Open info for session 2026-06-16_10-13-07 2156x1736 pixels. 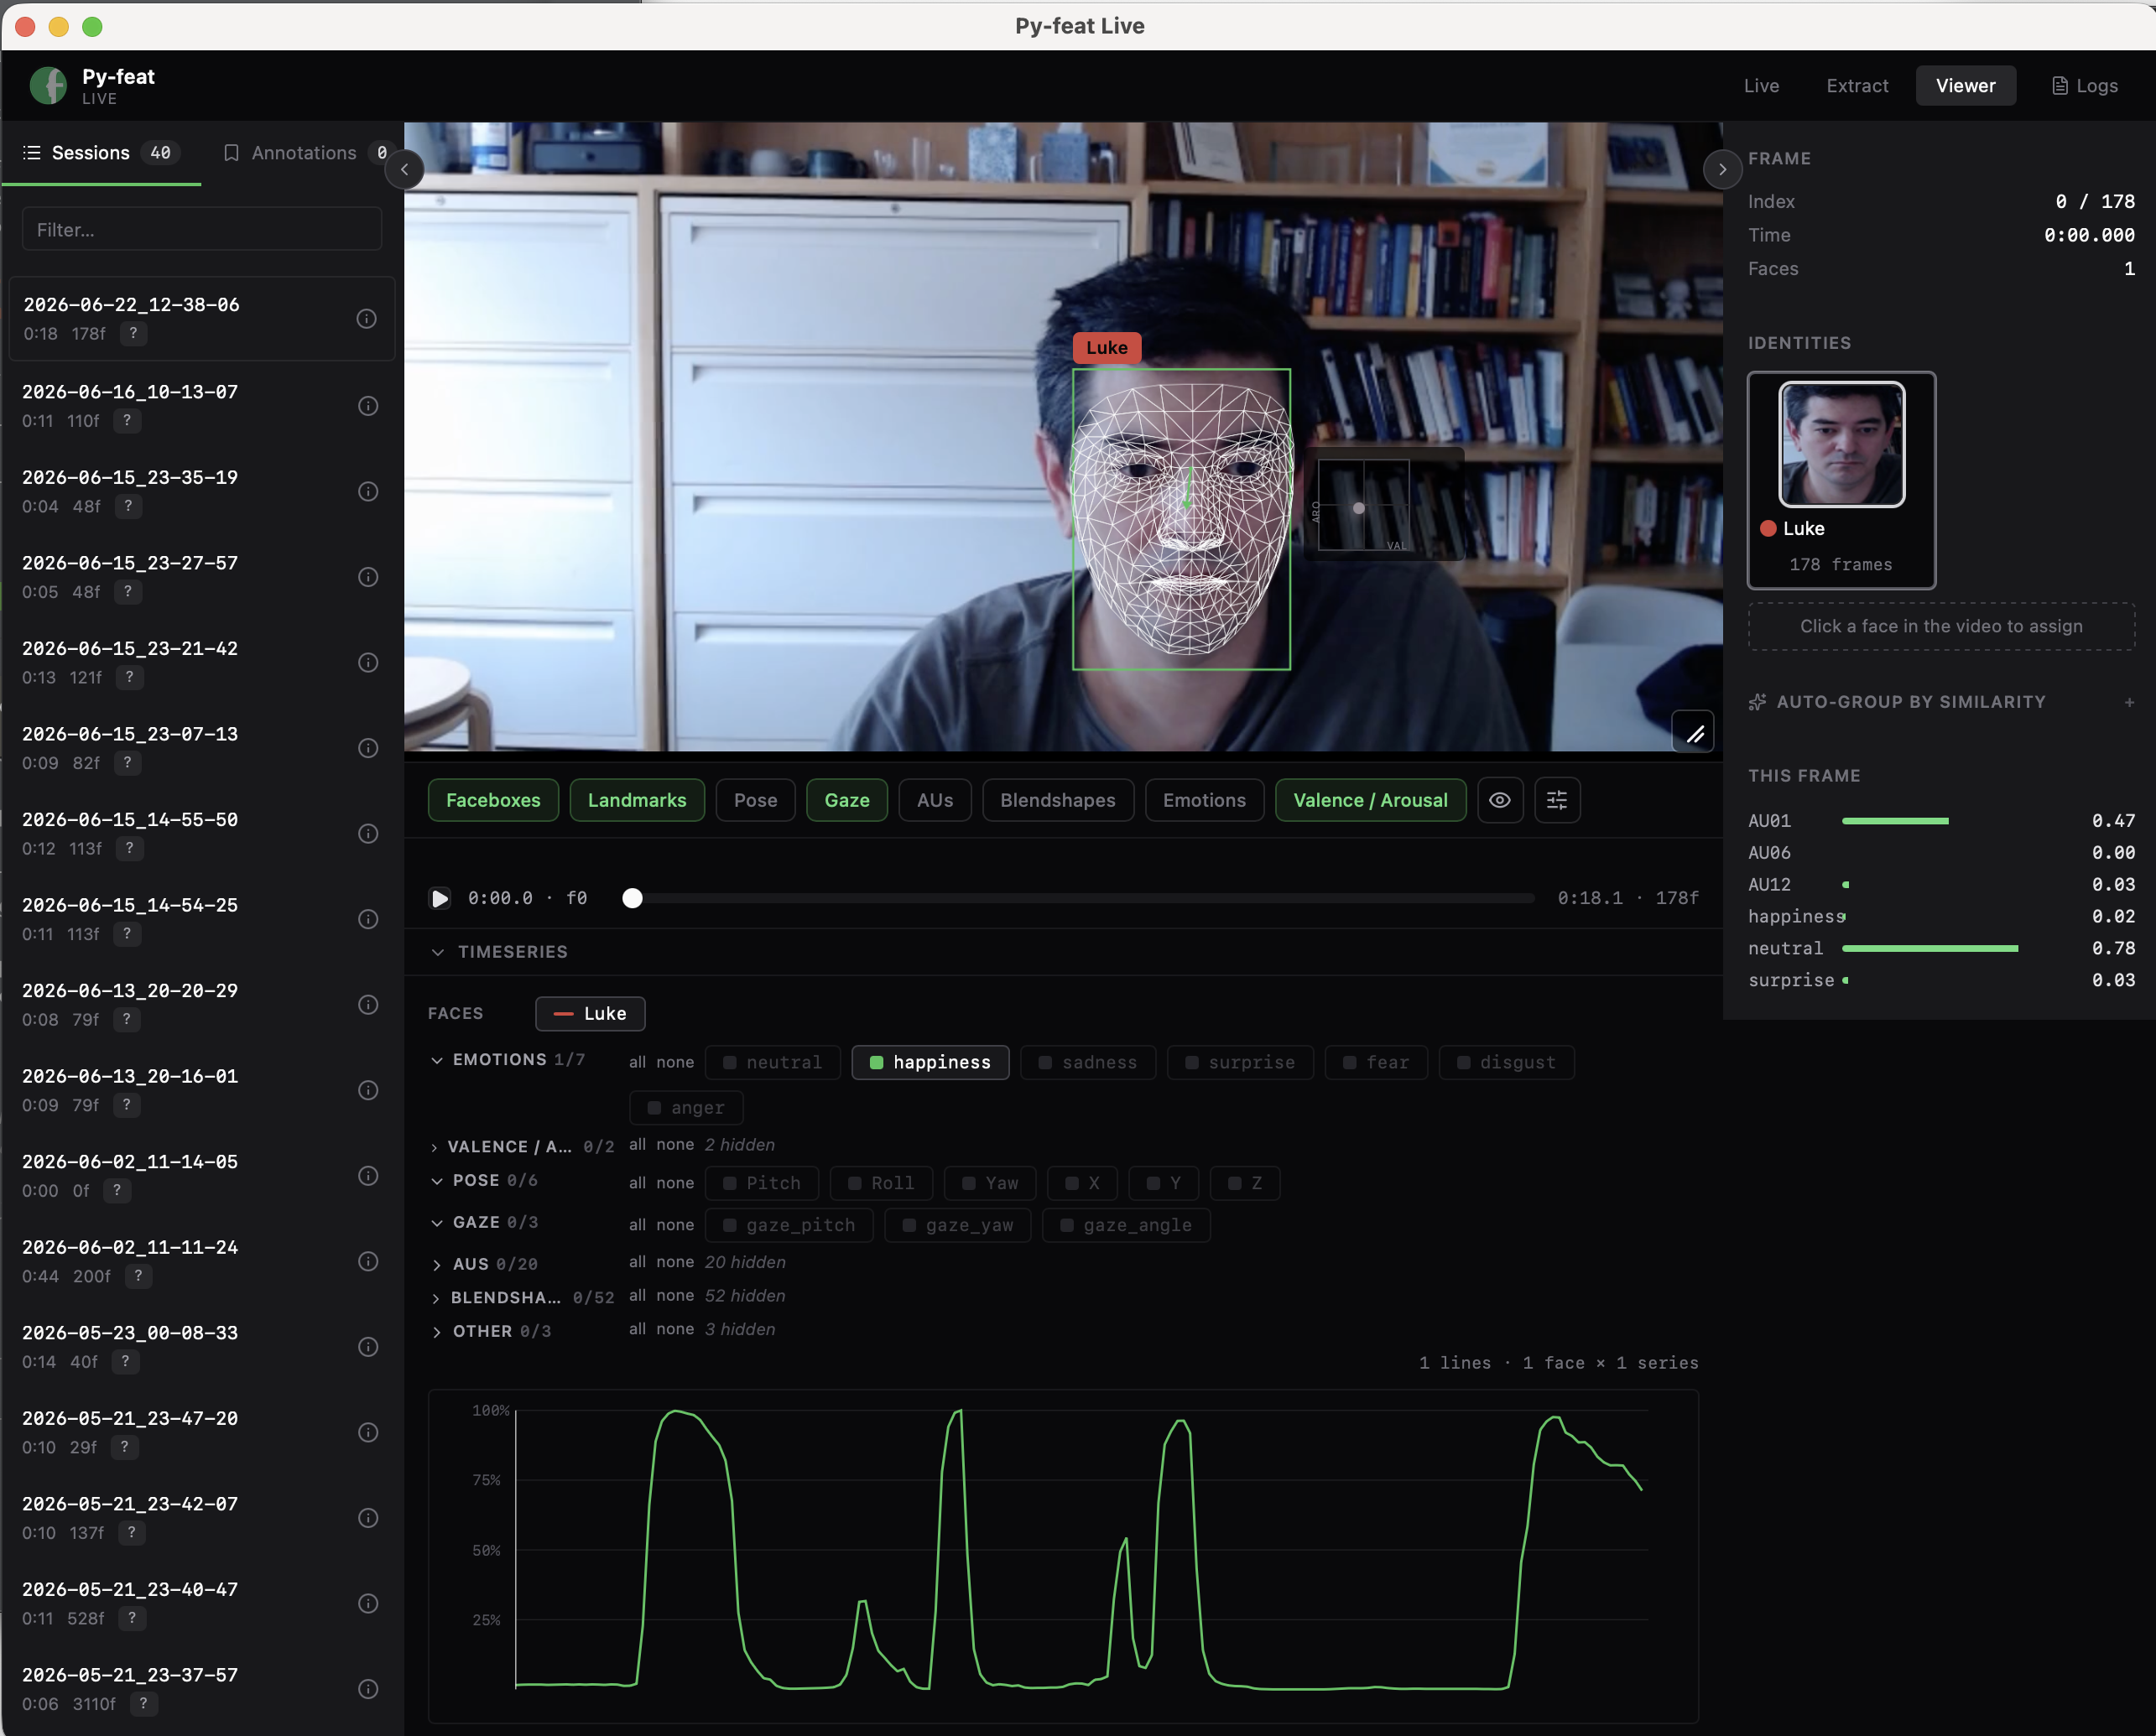coord(367,406)
